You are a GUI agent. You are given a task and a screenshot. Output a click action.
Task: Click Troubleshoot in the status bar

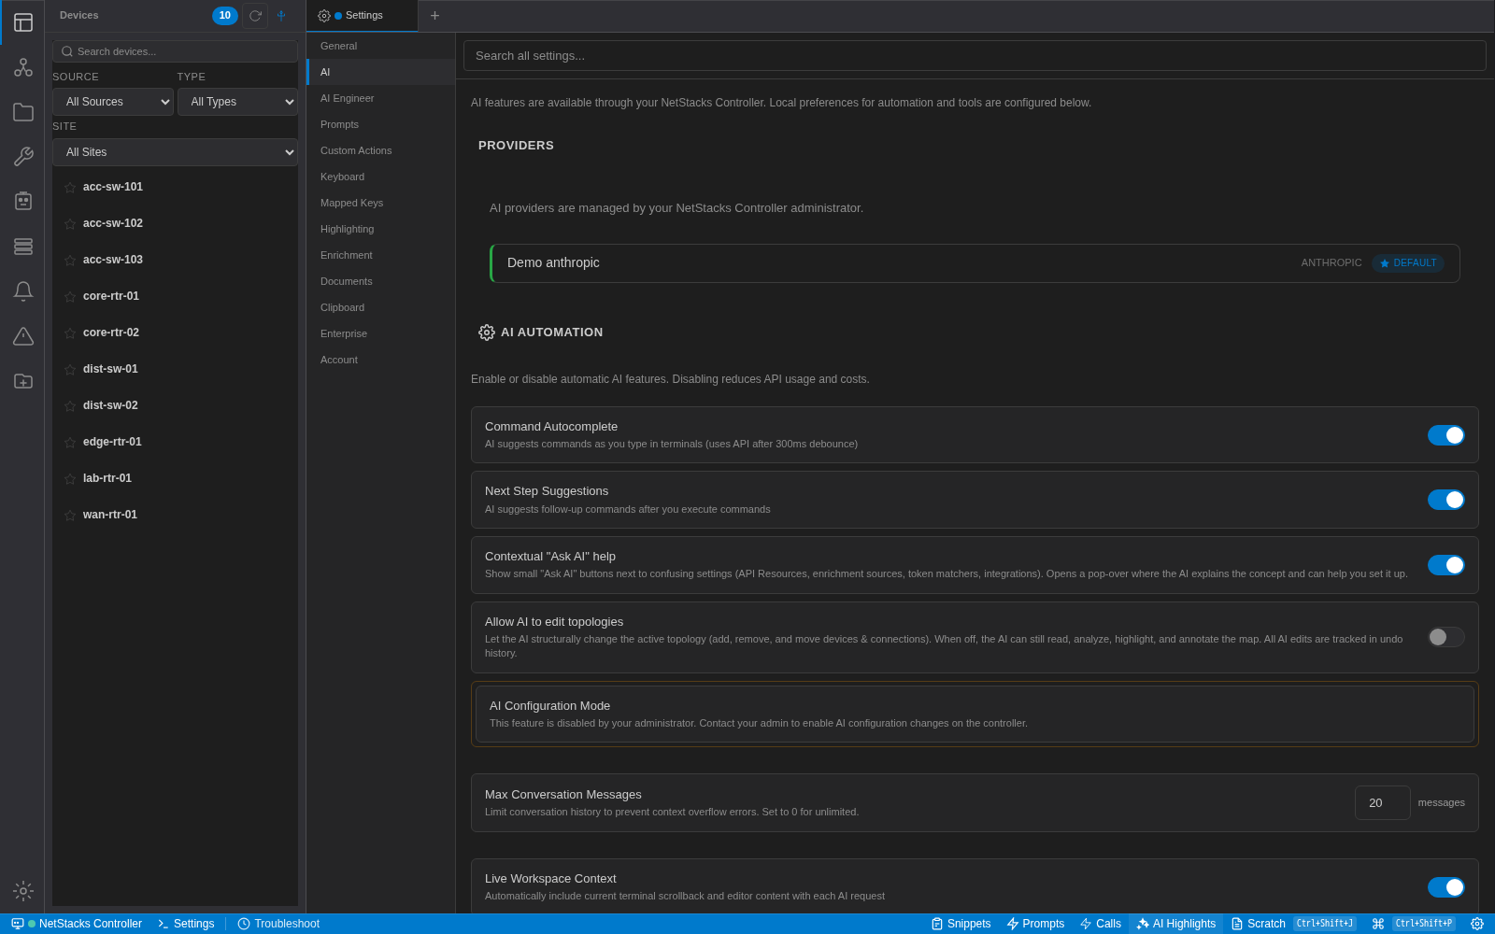278,924
